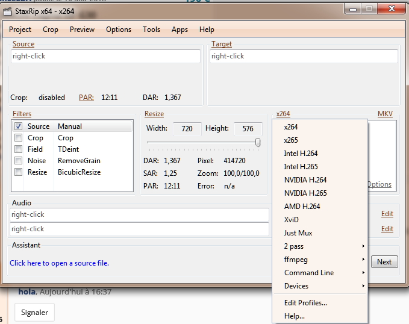409x324 pixels.
Task: Click the StaxRip clapperboard title bar icon
Action: click(7, 11)
